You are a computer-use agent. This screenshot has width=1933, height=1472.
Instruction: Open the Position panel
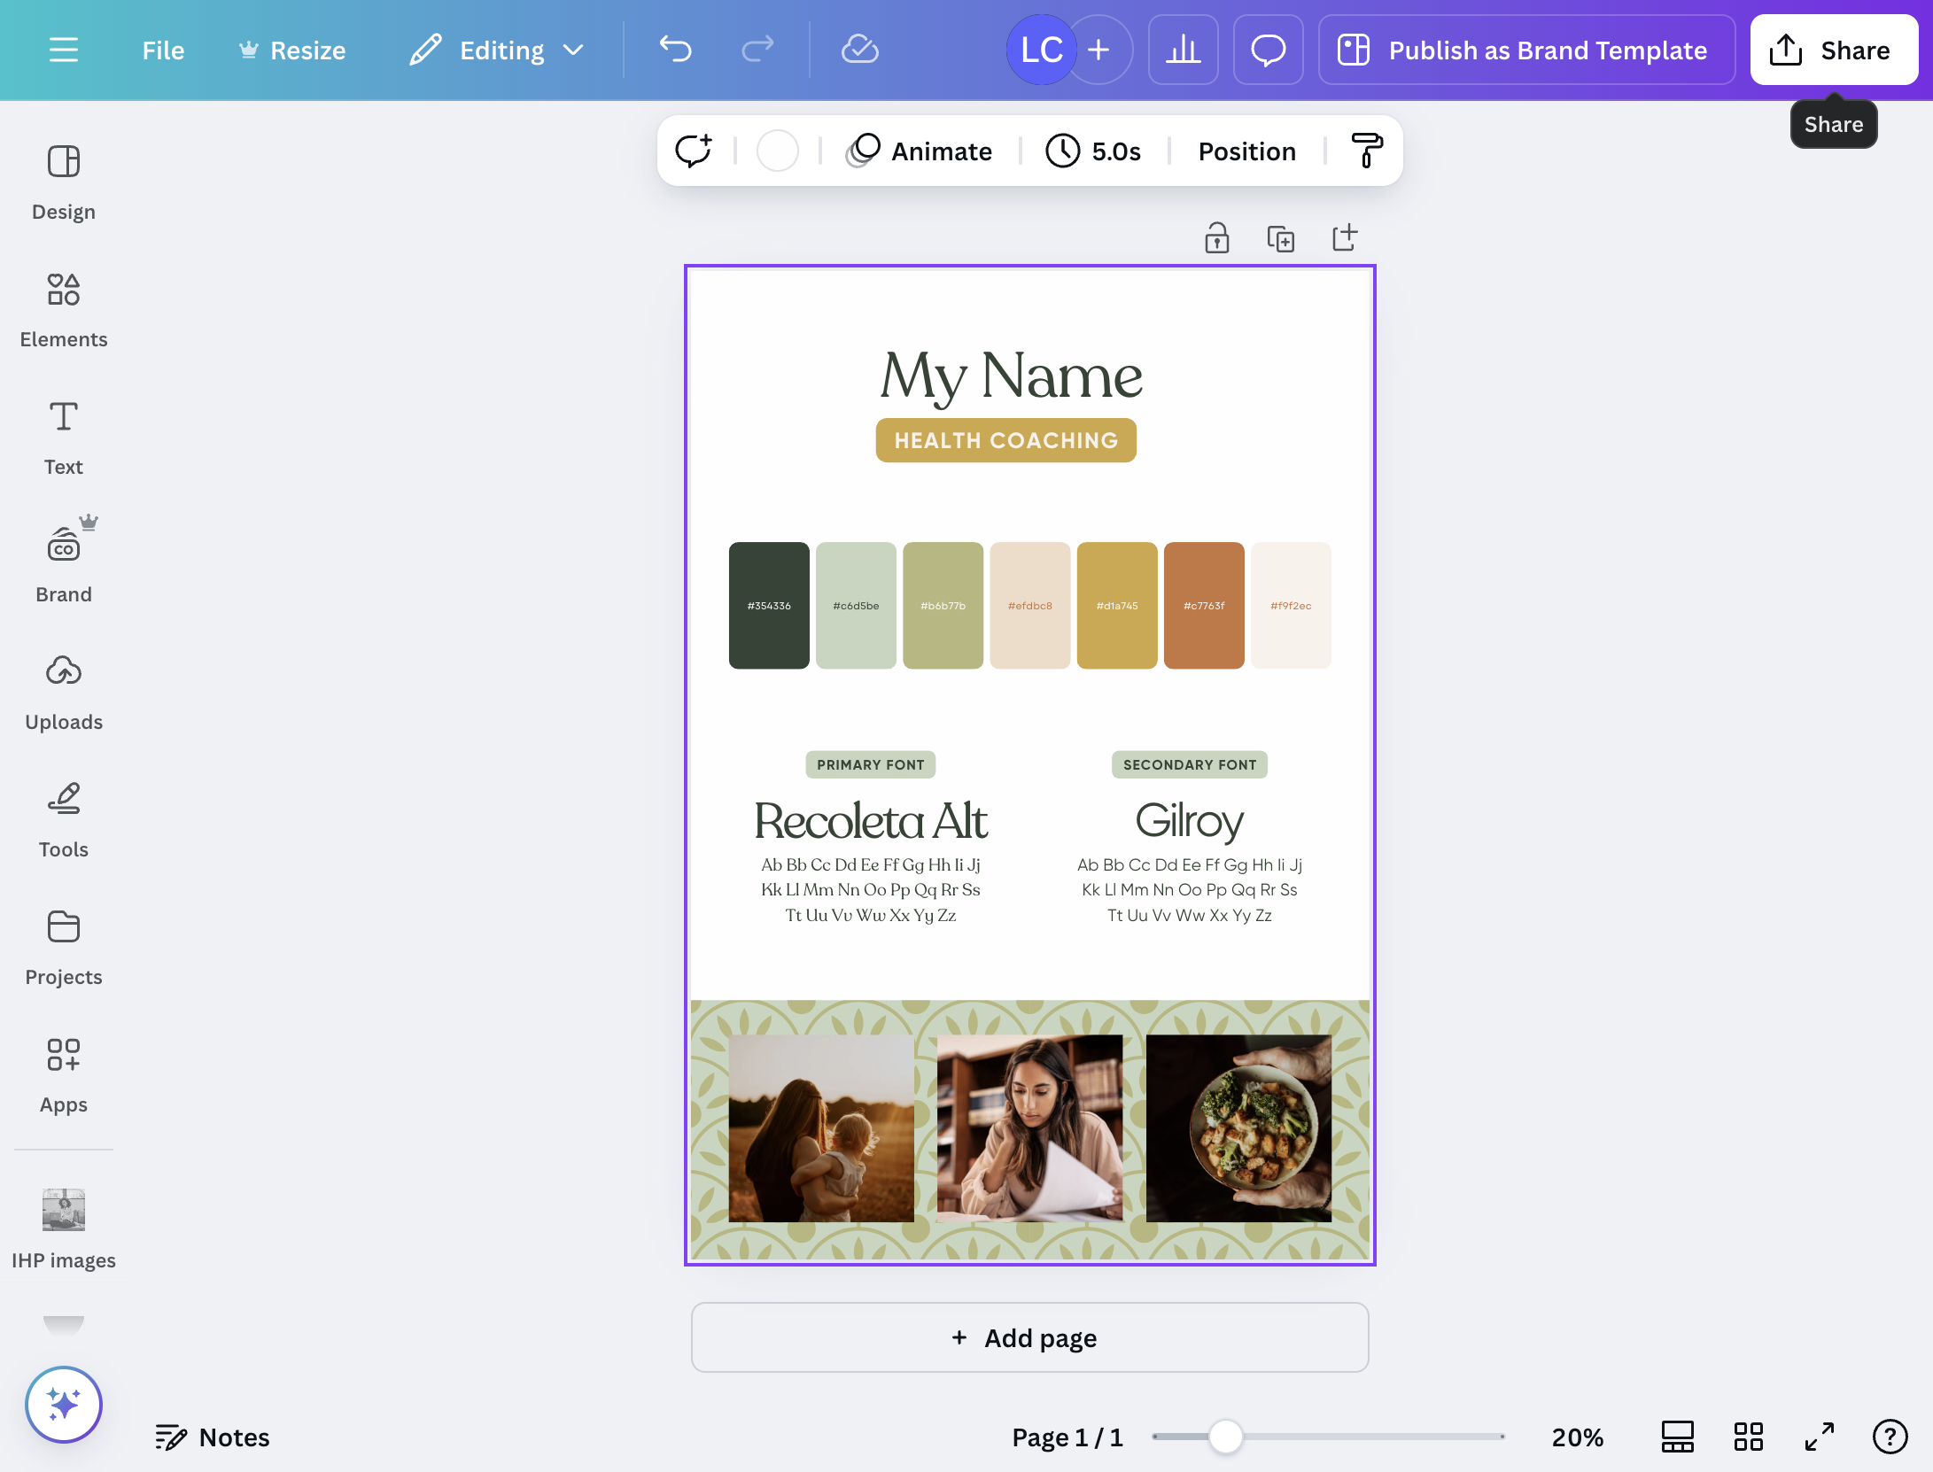(x=1246, y=151)
